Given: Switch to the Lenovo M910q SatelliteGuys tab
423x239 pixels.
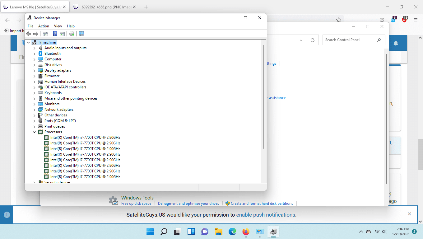Looking at the screenshot, I should [35, 7].
